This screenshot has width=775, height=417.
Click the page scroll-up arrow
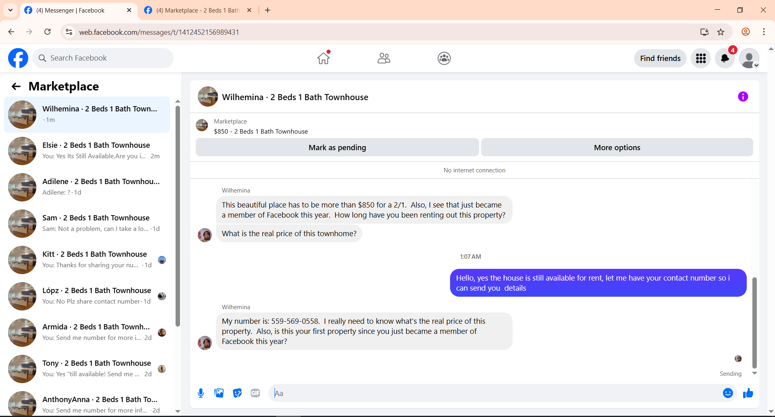pyautogui.click(x=771, y=49)
